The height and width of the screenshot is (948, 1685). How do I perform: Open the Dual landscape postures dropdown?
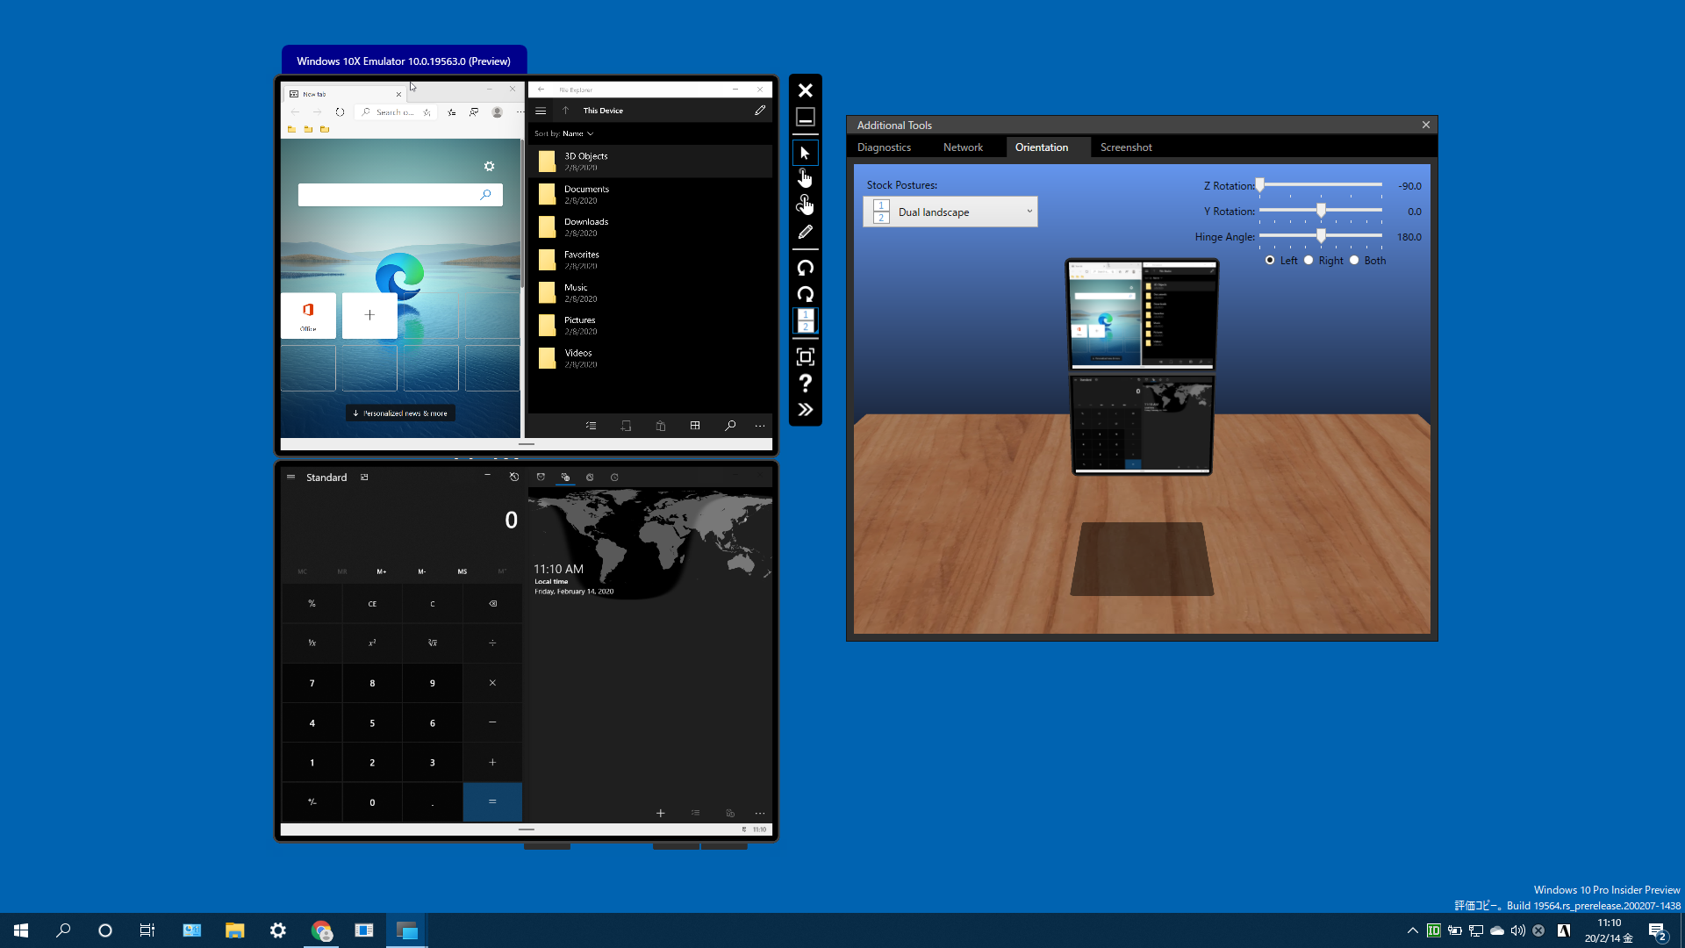tap(950, 212)
